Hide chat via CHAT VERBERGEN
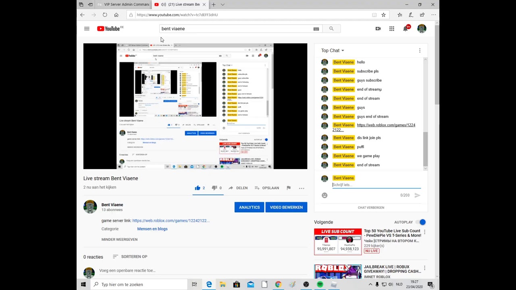This screenshot has height=290, width=516. [371, 207]
